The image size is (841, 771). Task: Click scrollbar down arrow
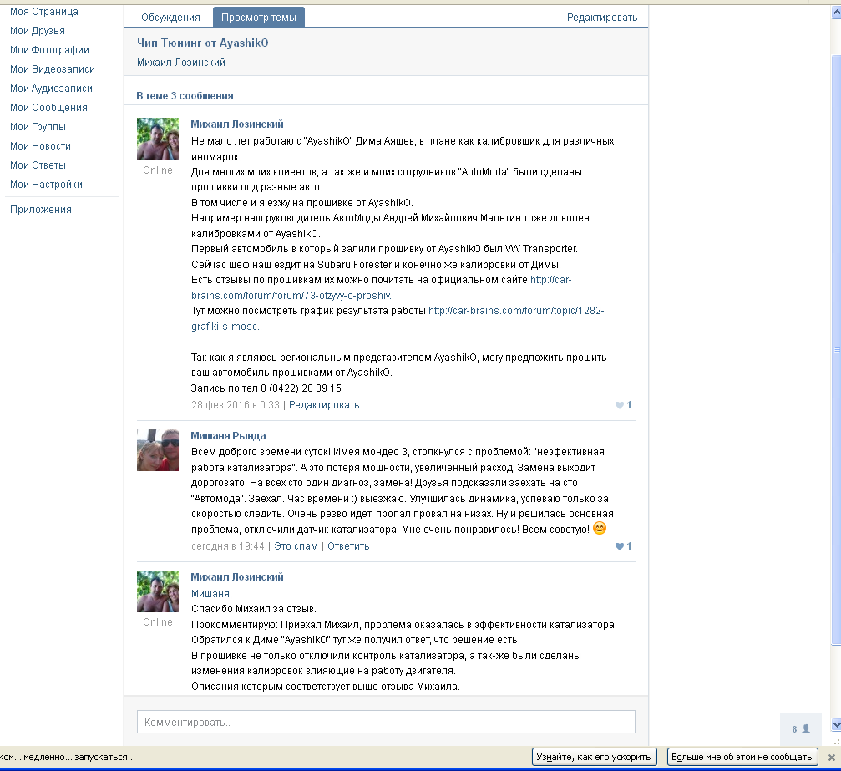coord(836,725)
